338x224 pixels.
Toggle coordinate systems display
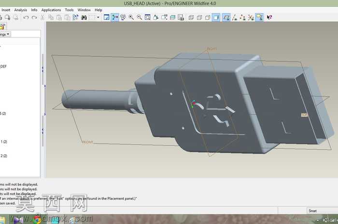pos(251,17)
